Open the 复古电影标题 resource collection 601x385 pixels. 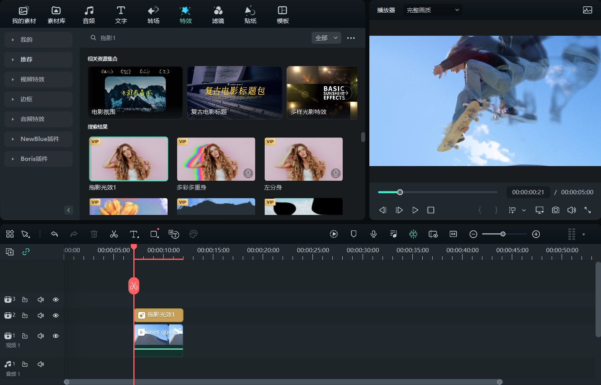click(234, 93)
